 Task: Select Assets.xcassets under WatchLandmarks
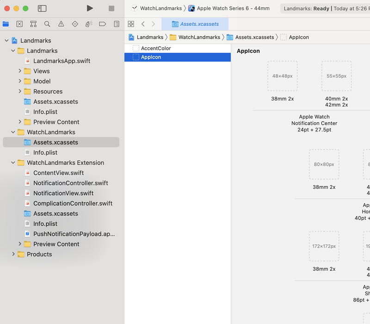click(61, 142)
